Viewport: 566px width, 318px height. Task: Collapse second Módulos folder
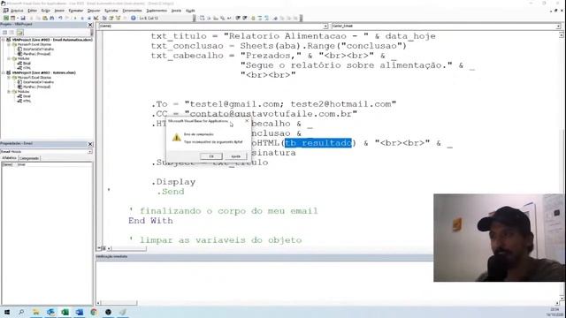[9, 92]
